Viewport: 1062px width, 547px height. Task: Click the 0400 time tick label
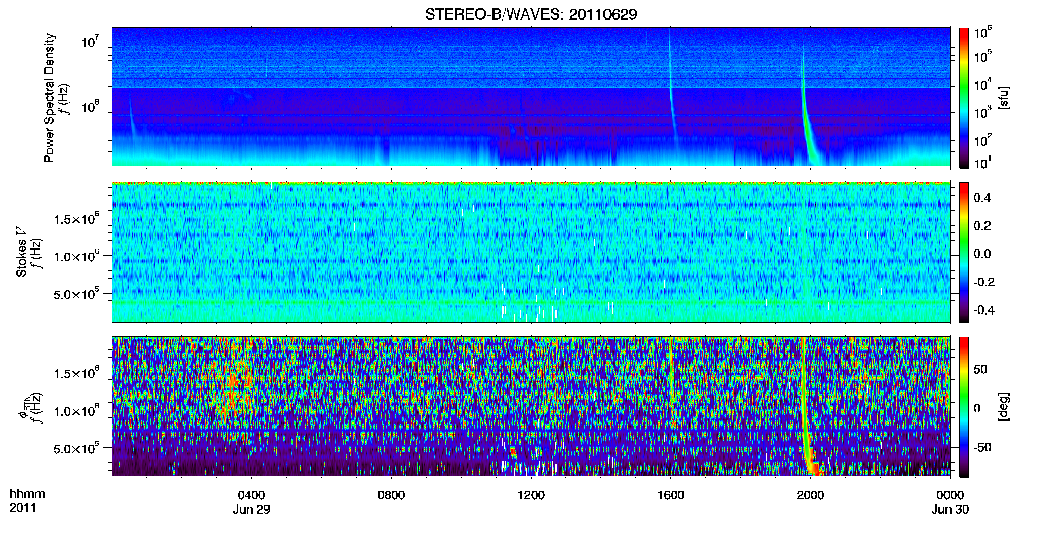pyautogui.click(x=251, y=495)
